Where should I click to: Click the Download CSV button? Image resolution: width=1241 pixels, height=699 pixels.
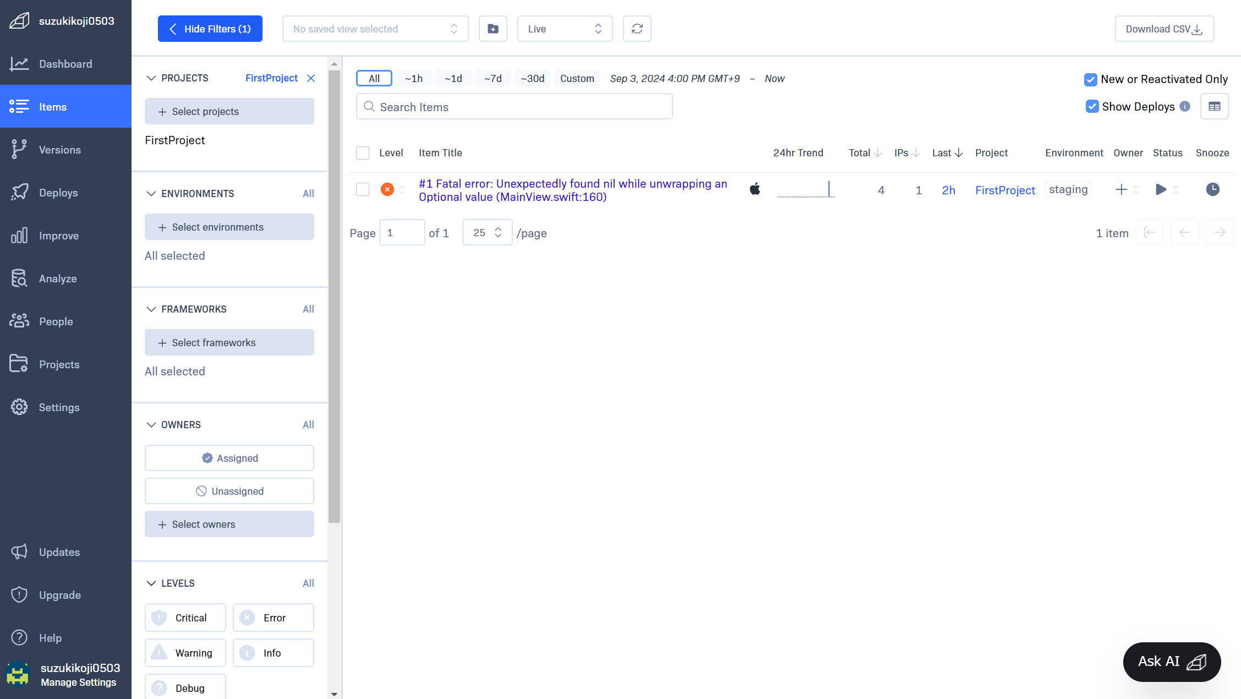point(1164,29)
